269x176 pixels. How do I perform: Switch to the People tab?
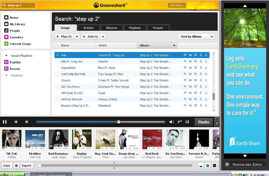(x=158, y=28)
